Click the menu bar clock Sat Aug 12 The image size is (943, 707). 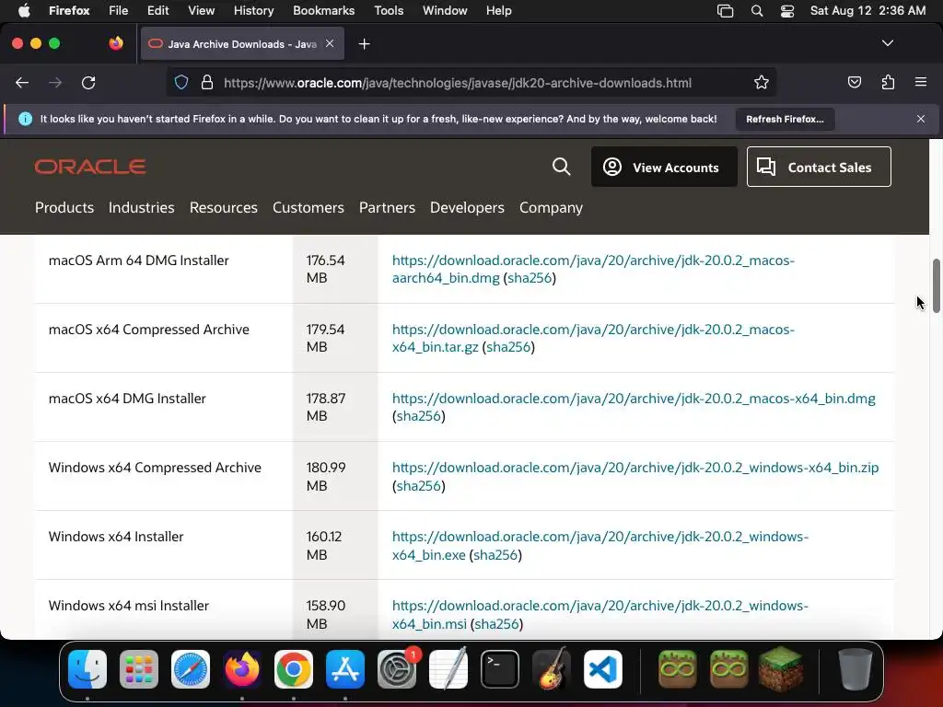(x=867, y=10)
